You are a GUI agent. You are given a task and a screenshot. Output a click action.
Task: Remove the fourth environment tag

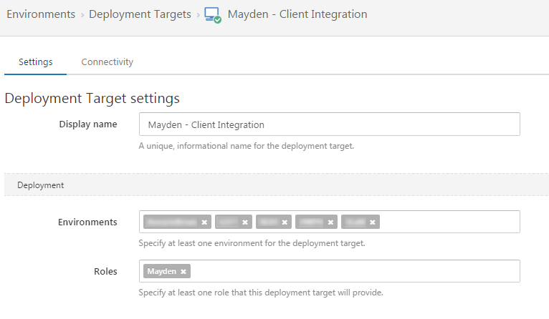(x=330, y=222)
